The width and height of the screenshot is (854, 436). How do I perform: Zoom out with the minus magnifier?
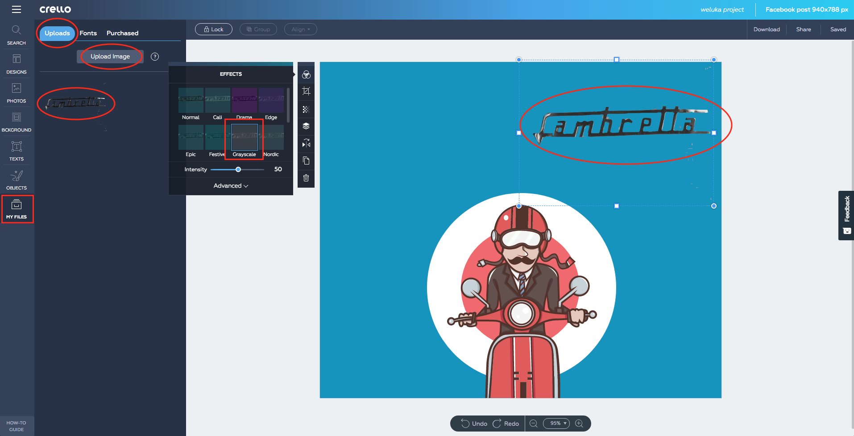(x=534, y=424)
